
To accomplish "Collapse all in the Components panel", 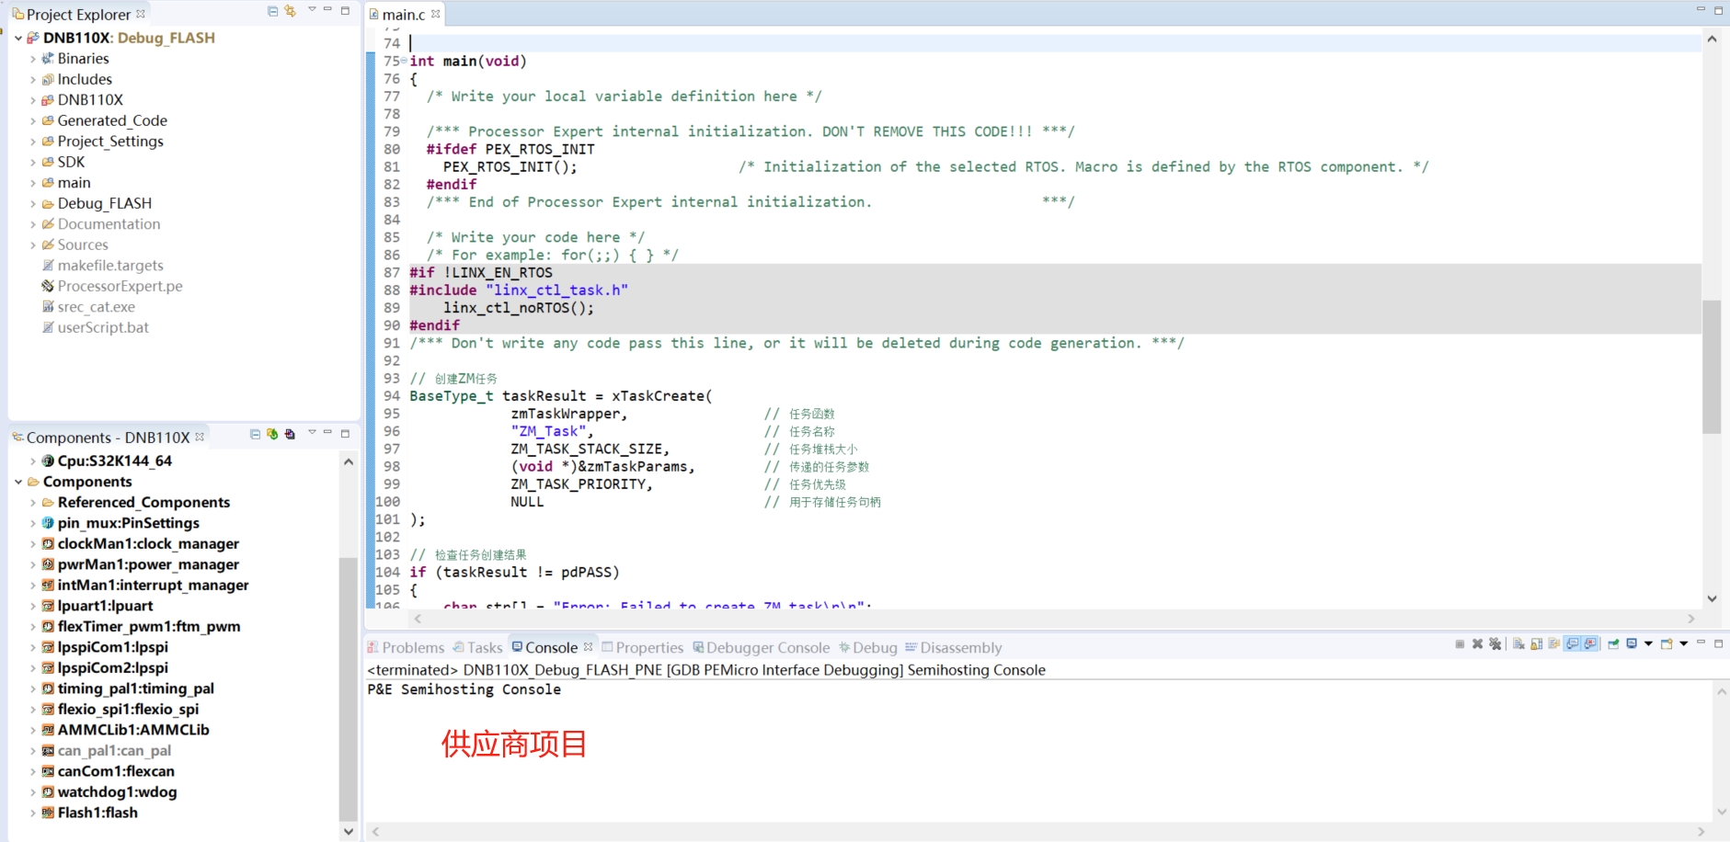I will click(x=255, y=434).
